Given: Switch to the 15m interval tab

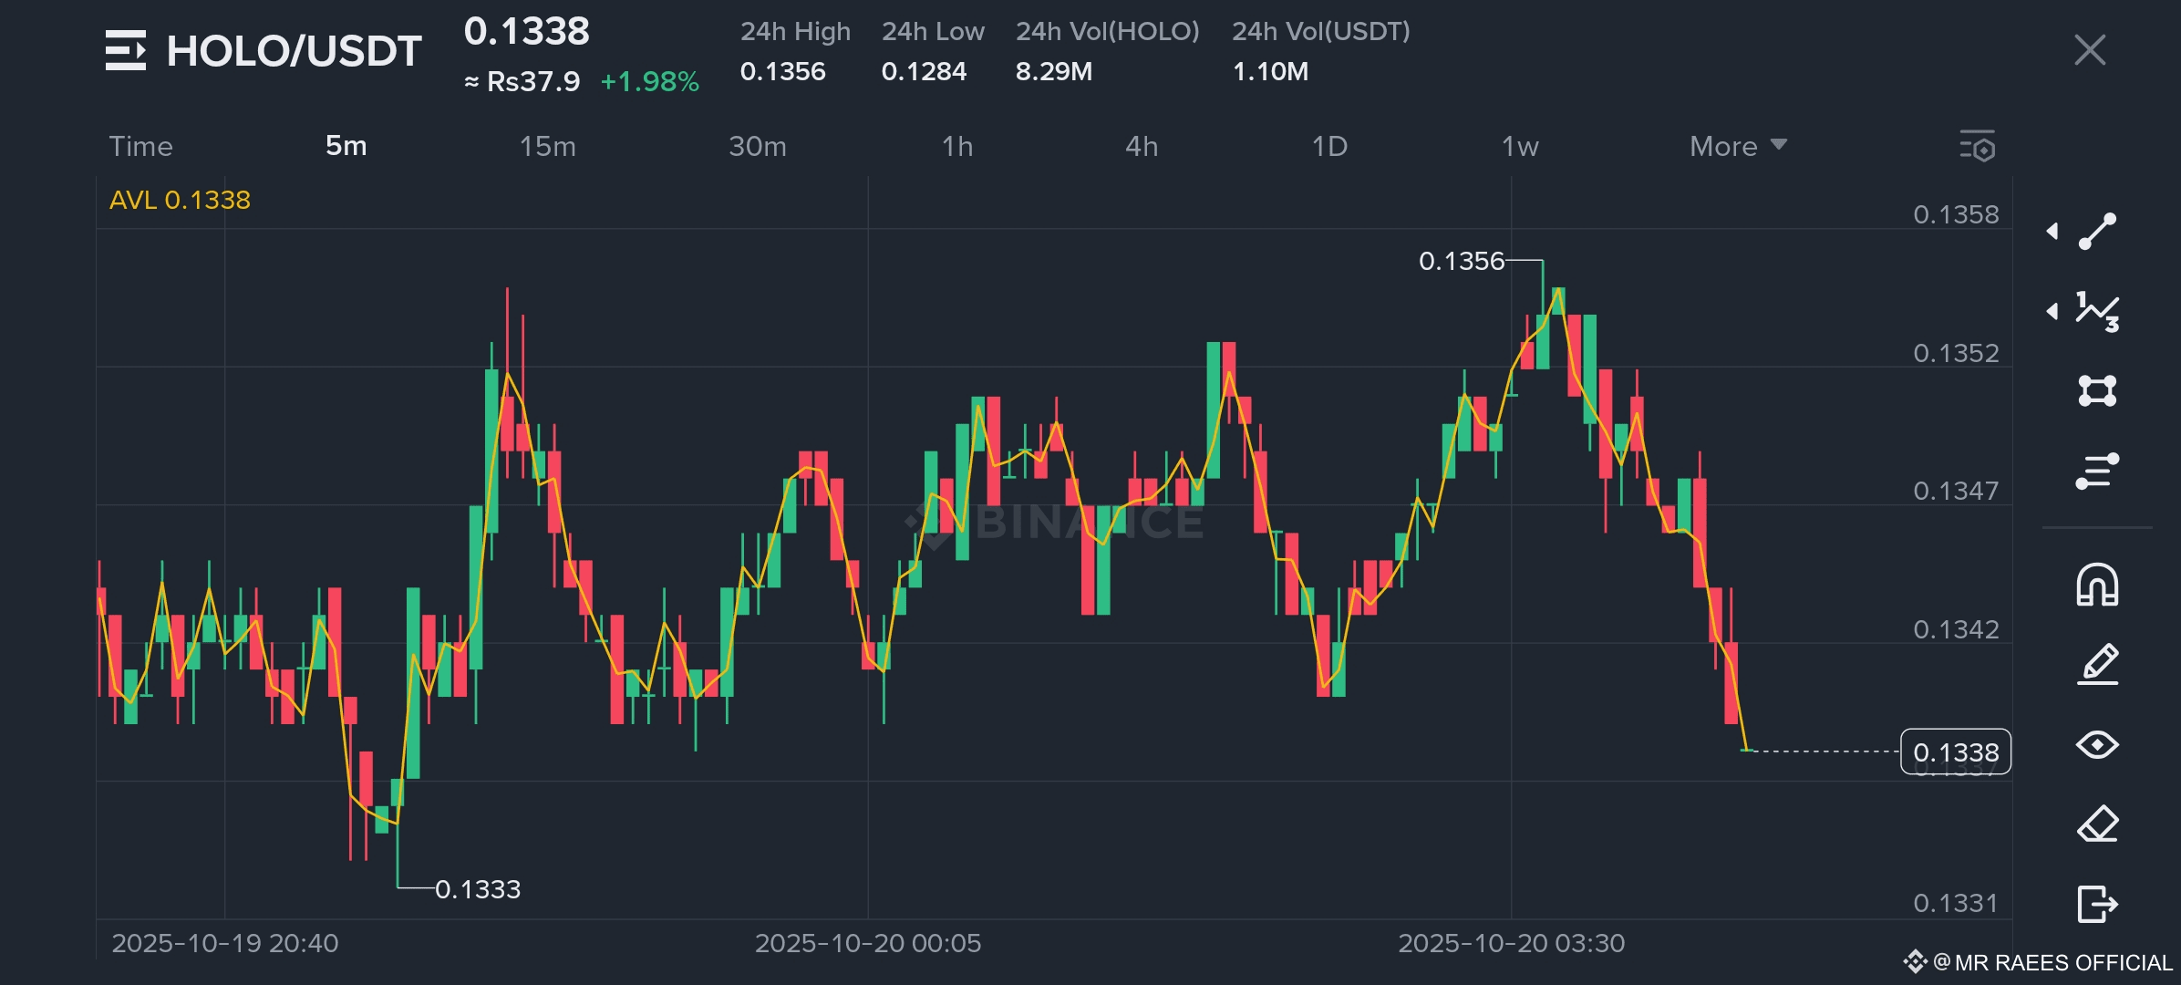Looking at the screenshot, I should [547, 146].
